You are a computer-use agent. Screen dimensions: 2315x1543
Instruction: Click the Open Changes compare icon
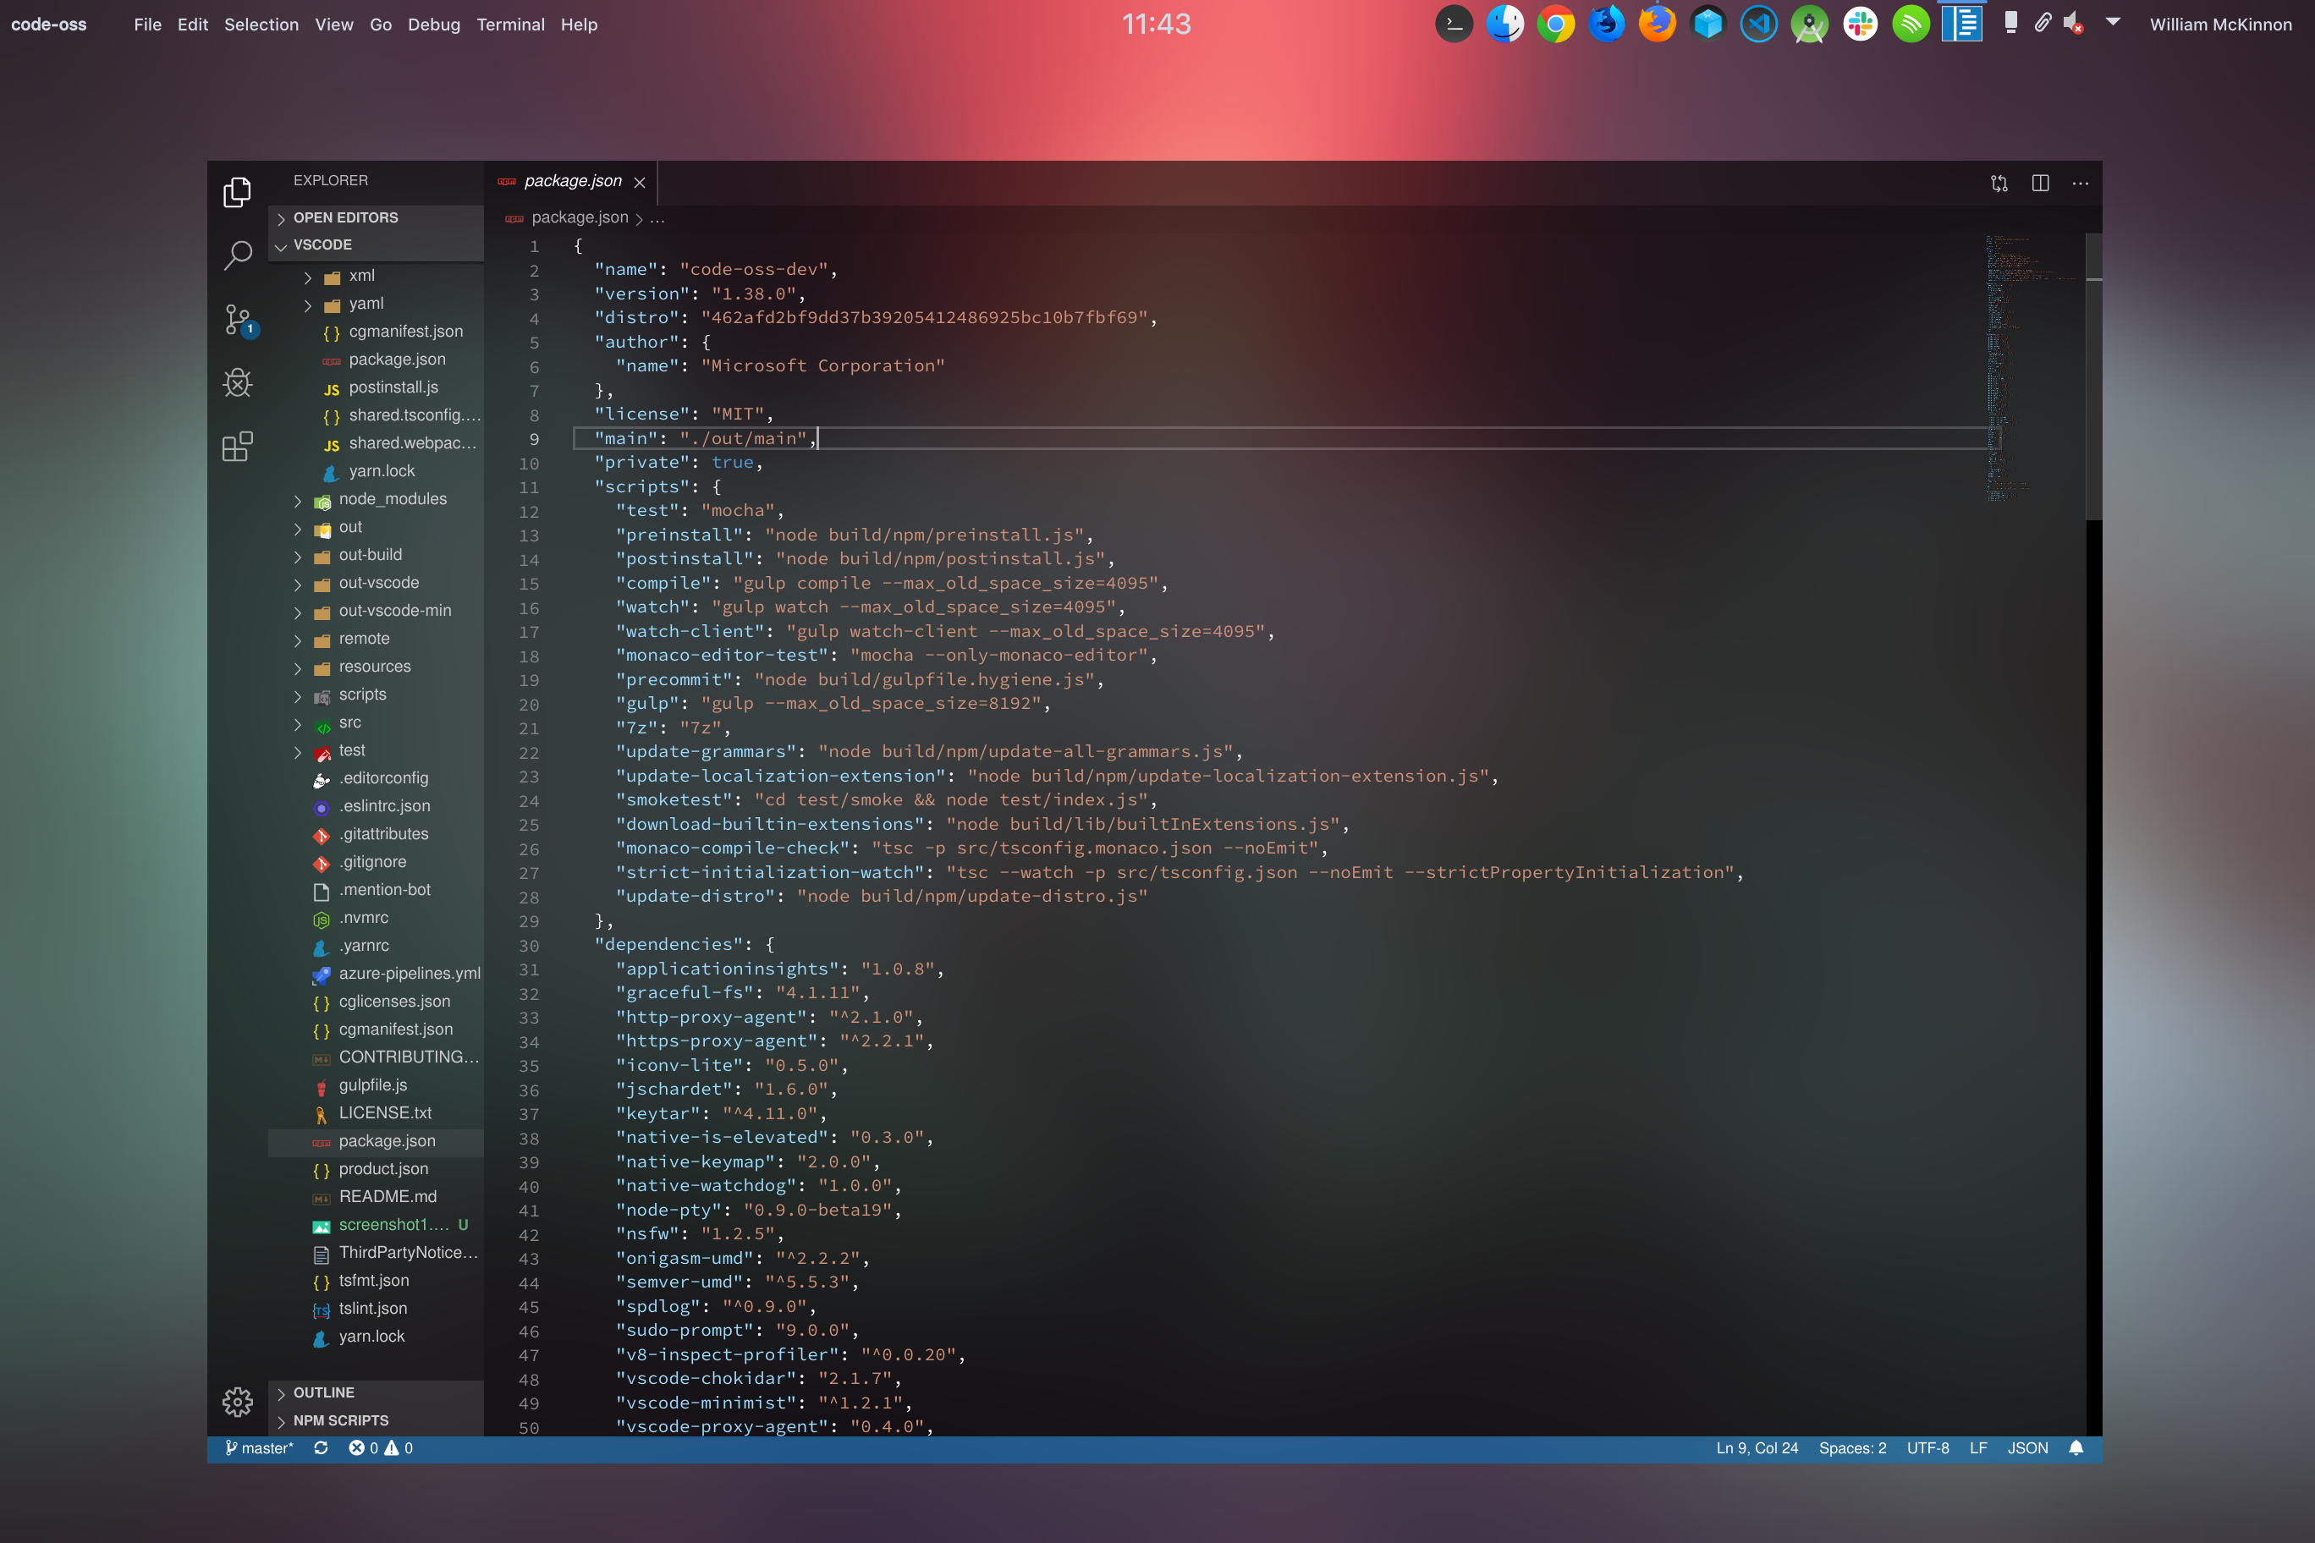tap(1999, 183)
